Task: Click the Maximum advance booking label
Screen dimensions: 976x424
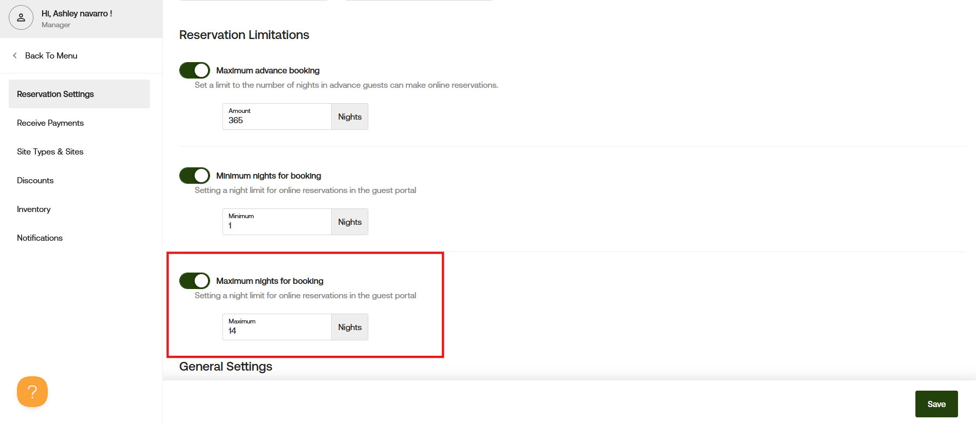Action: 268,70
